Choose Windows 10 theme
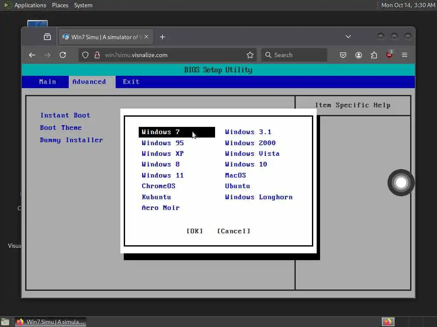This screenshot has height=327, width=437. (246, 164)
